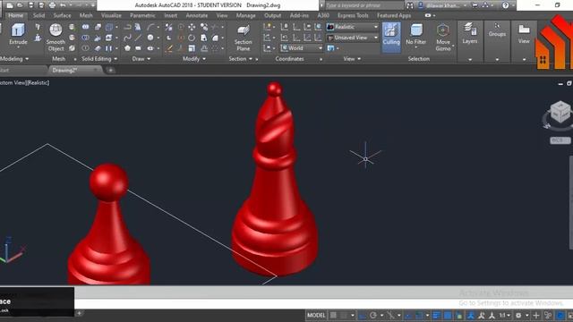Click the ViewCube in the viewport
Viewport: 573px width, 322px height.
pos(560,113)
